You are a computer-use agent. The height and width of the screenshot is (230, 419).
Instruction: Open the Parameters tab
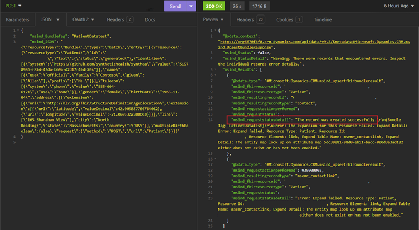pos(17,19)
